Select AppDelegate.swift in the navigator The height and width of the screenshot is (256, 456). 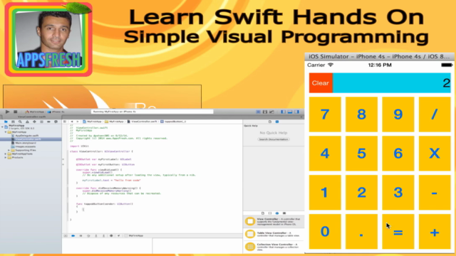25,136
